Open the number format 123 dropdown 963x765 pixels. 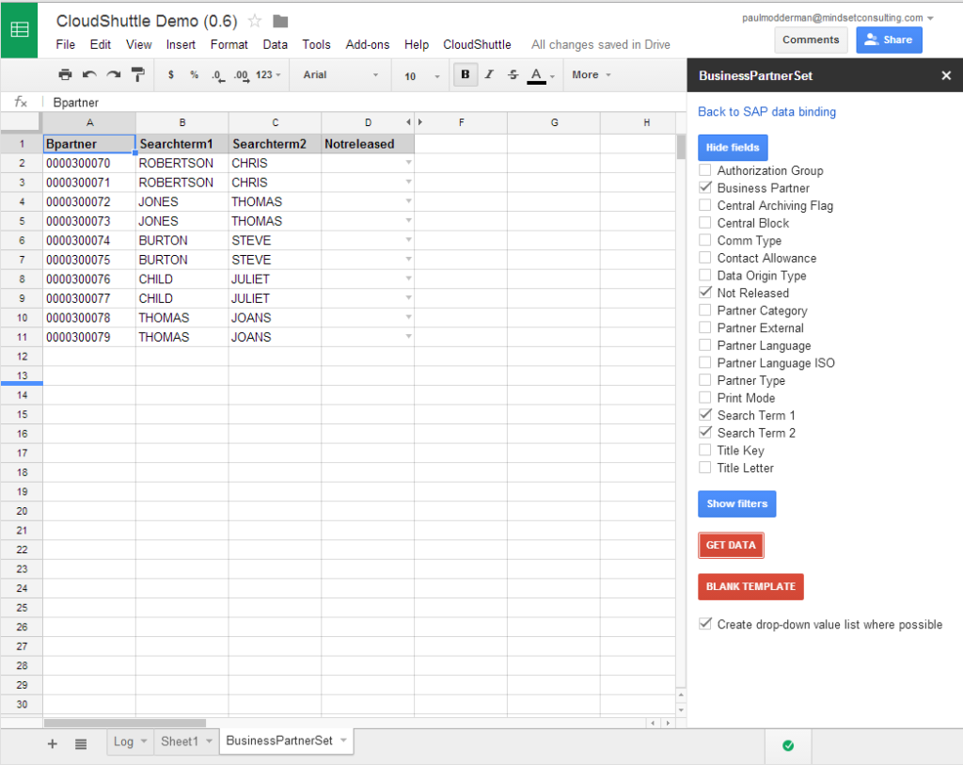point(268,75)
